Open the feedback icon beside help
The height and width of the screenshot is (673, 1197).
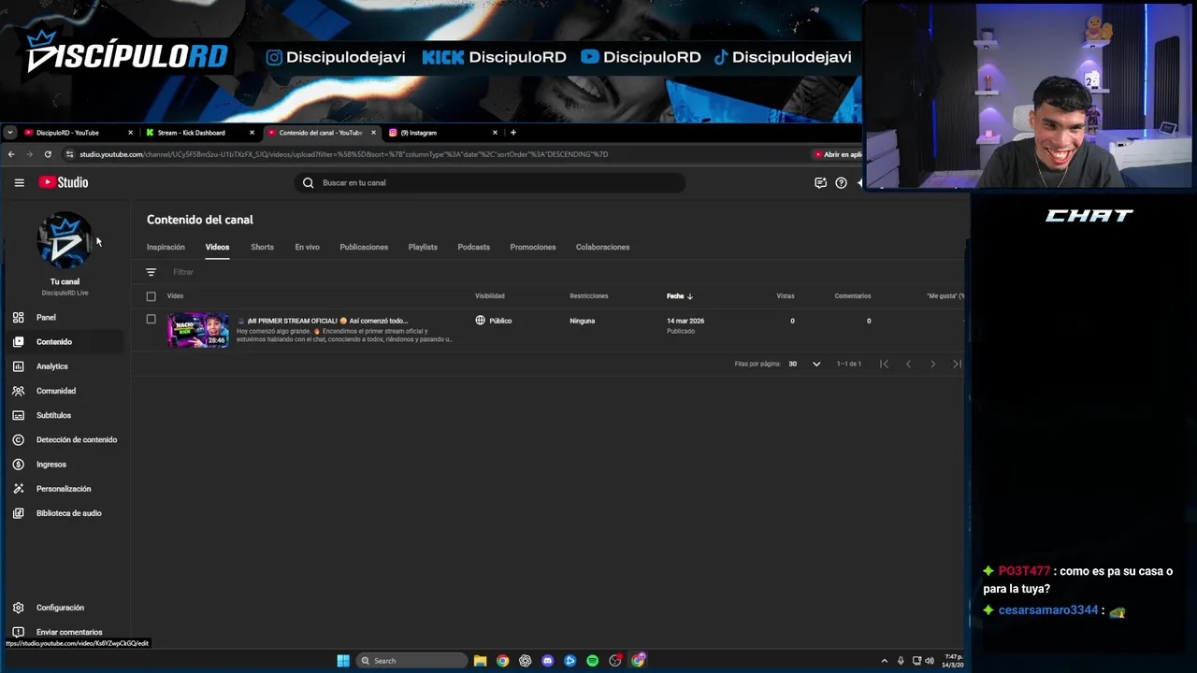coord(820,182)
